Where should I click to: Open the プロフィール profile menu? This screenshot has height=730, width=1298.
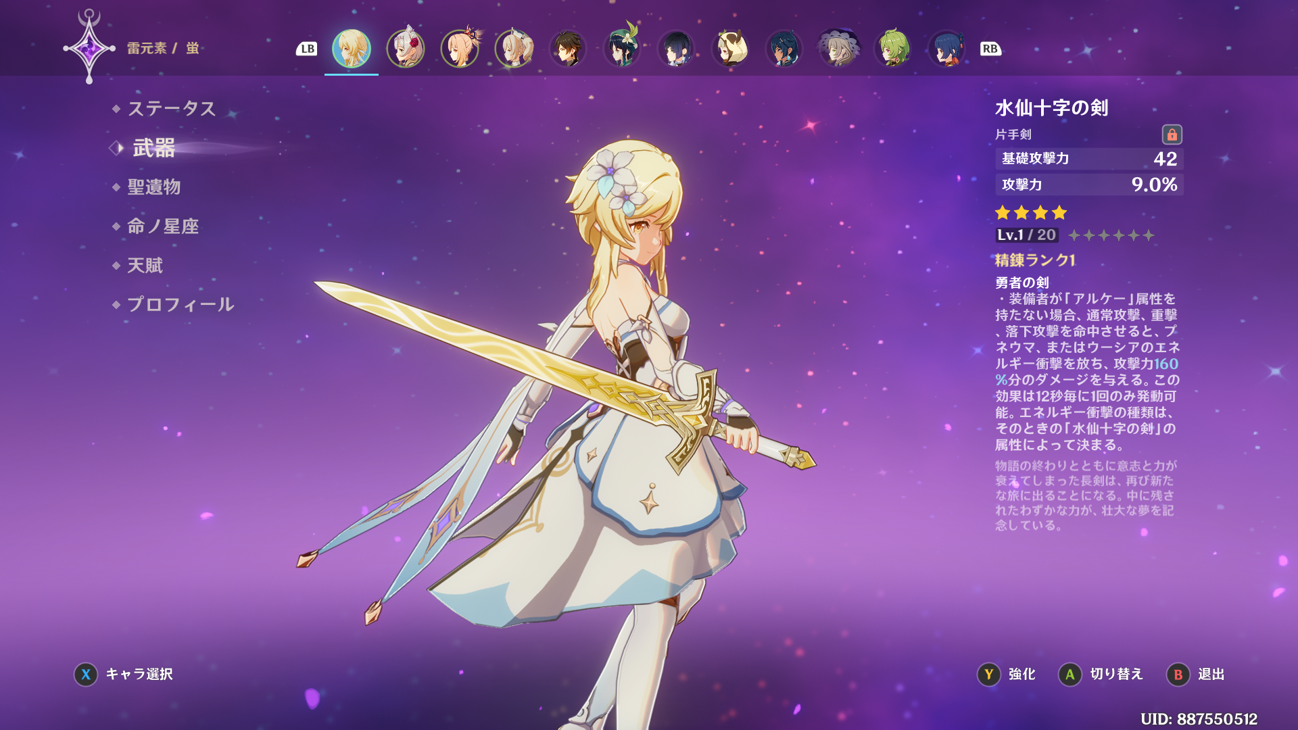(x=181, y=305)
